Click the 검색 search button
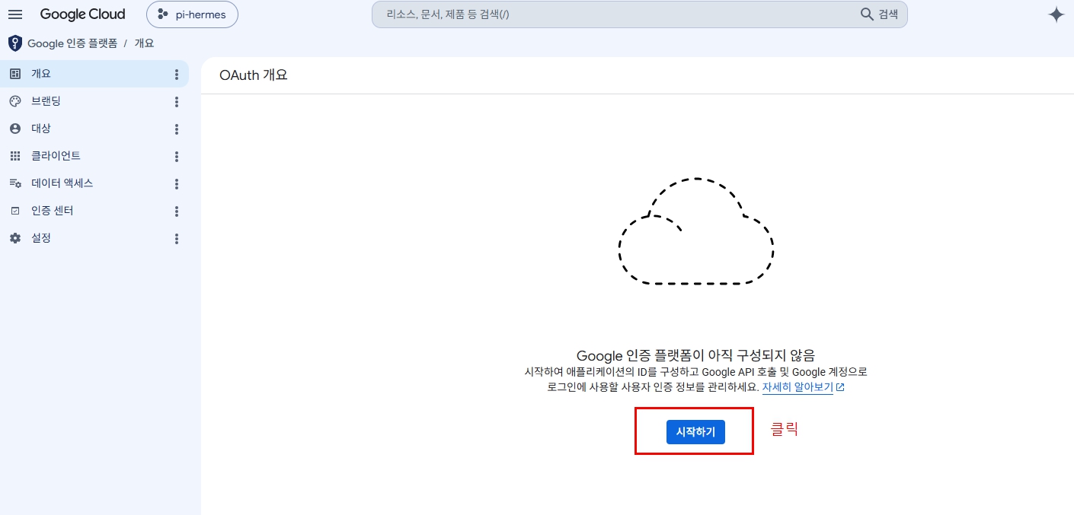Screen dimensions: 1074x515 click(879, 14)
